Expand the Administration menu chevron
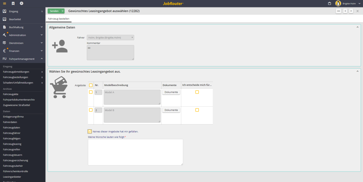 42,35
